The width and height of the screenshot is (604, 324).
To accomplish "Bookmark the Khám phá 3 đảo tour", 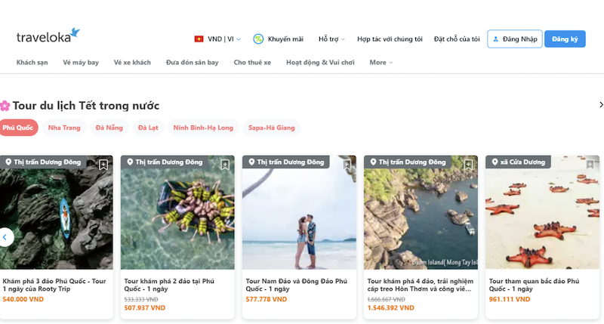I will point(103,165).
